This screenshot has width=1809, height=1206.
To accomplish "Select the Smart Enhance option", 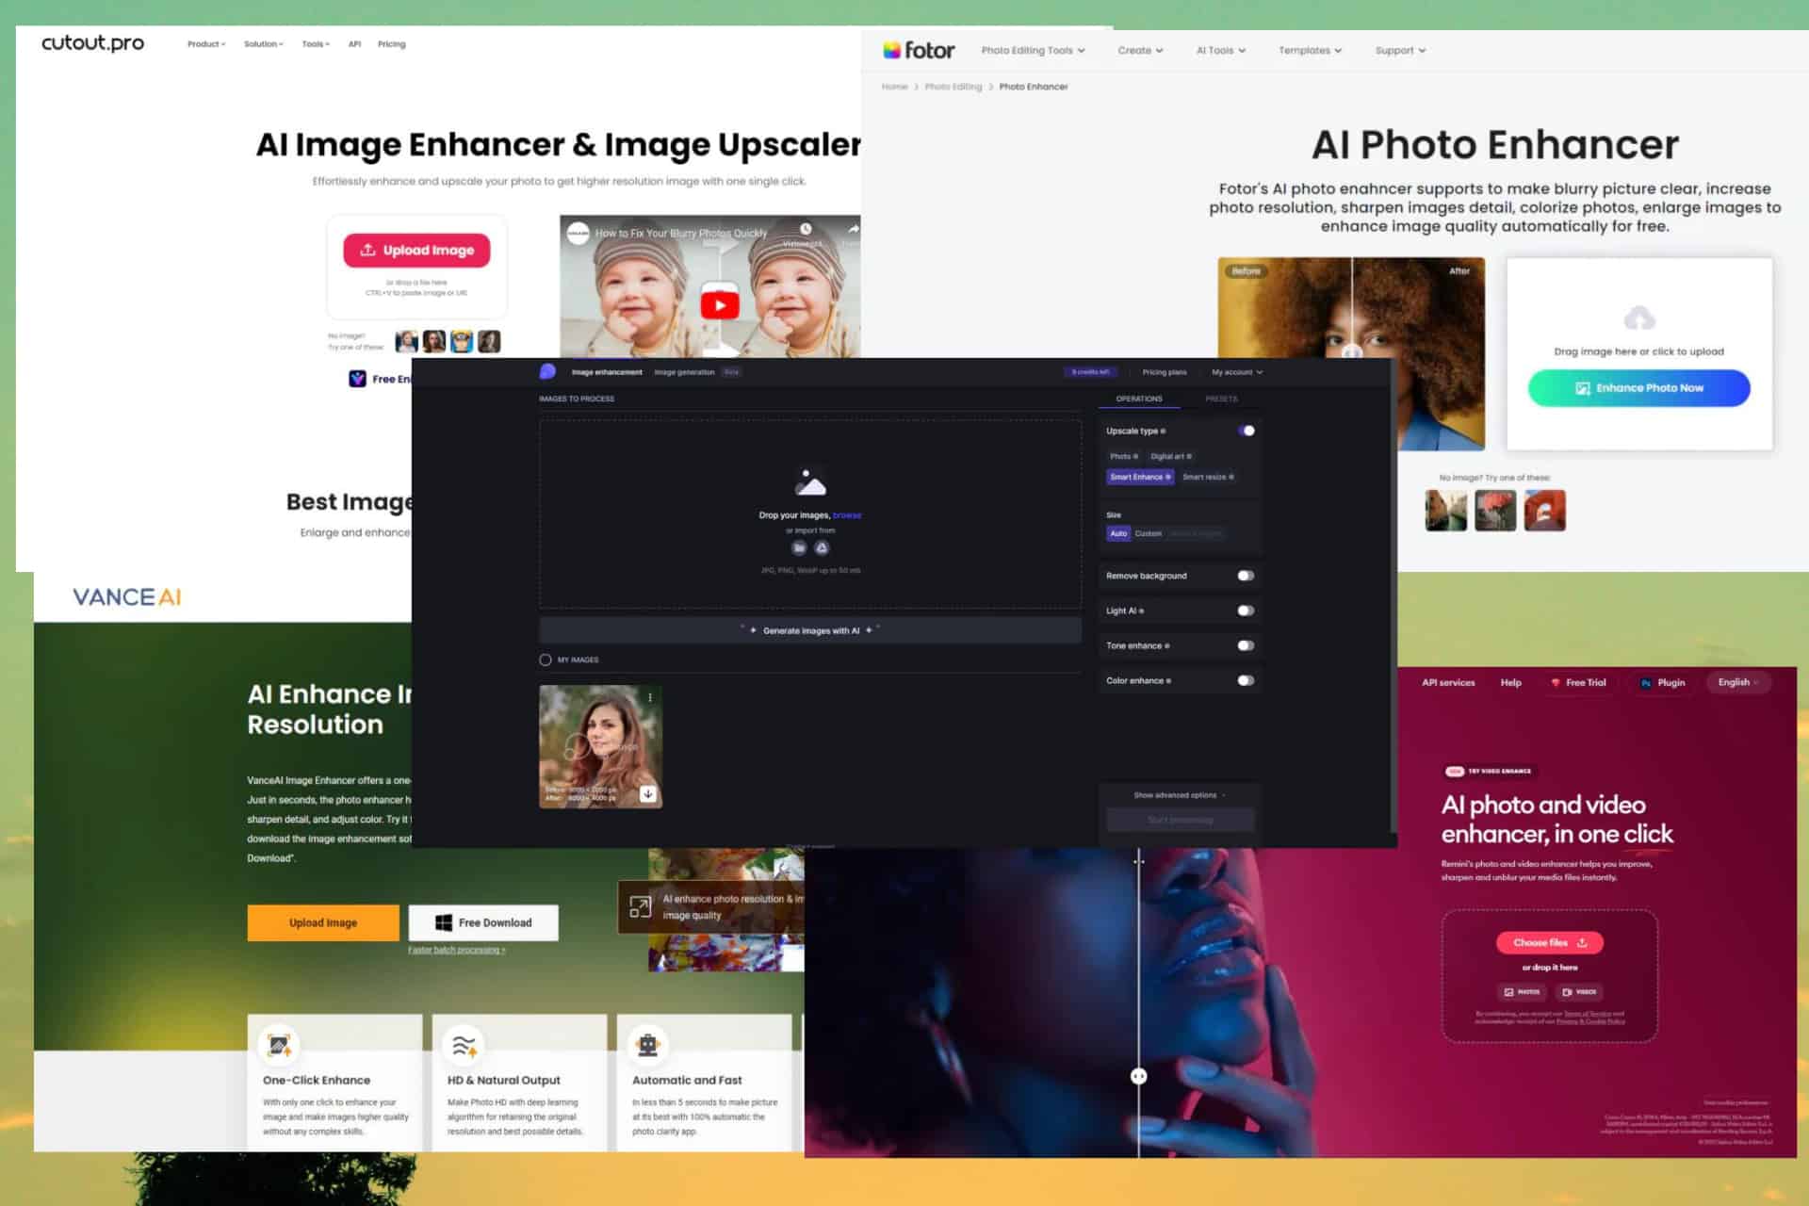I will pyautogui.click(x=1140, y=477).
